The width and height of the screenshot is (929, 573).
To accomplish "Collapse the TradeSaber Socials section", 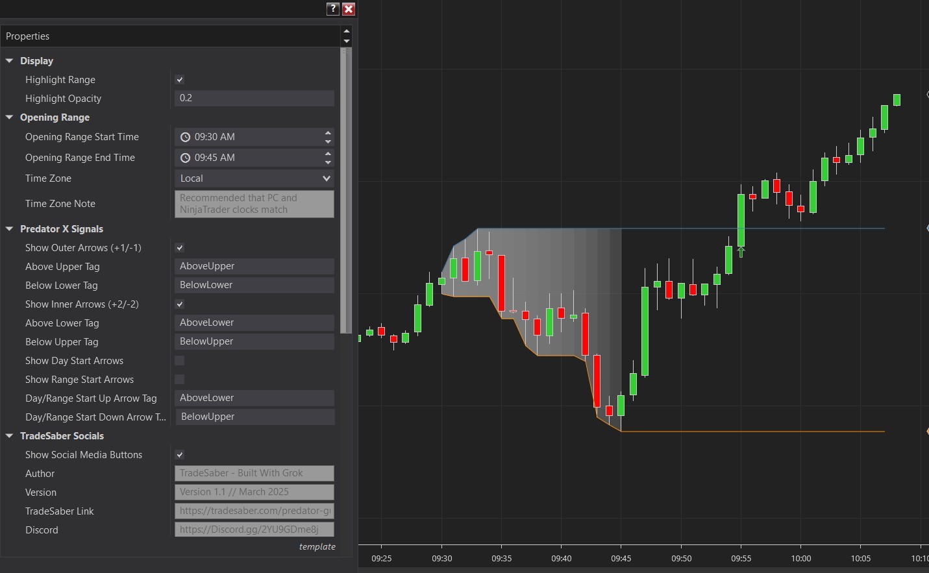I will click(x=8, y=435).
